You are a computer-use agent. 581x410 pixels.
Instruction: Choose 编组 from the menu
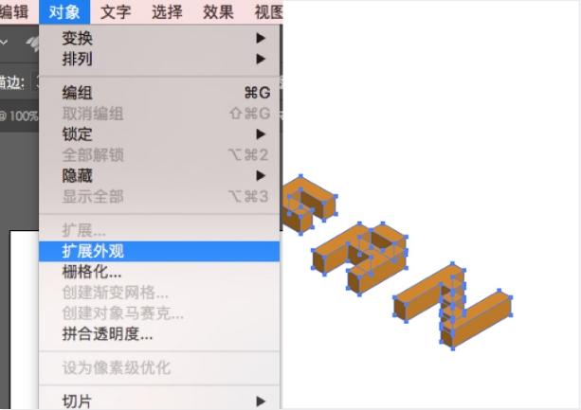coord(159,93)
